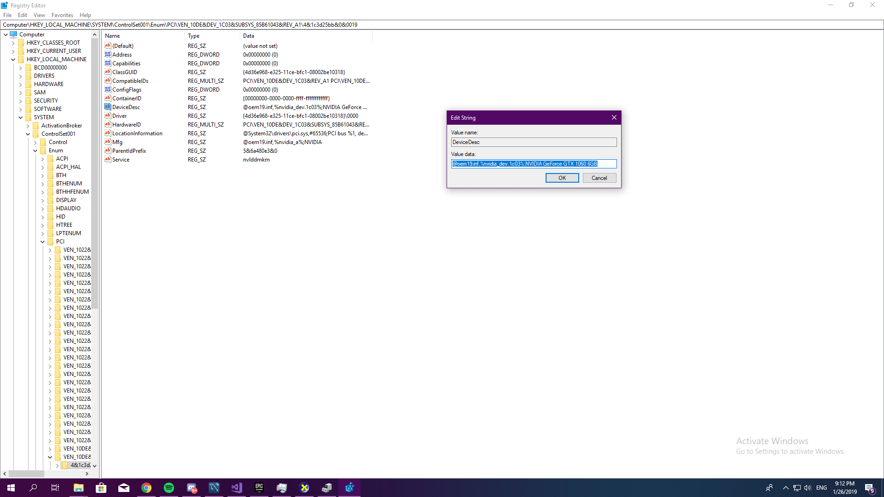The height and width of the screenshot is (497, 884).
Task: Click Cancel button in Edit String dialog
Action: pos(599,178)
